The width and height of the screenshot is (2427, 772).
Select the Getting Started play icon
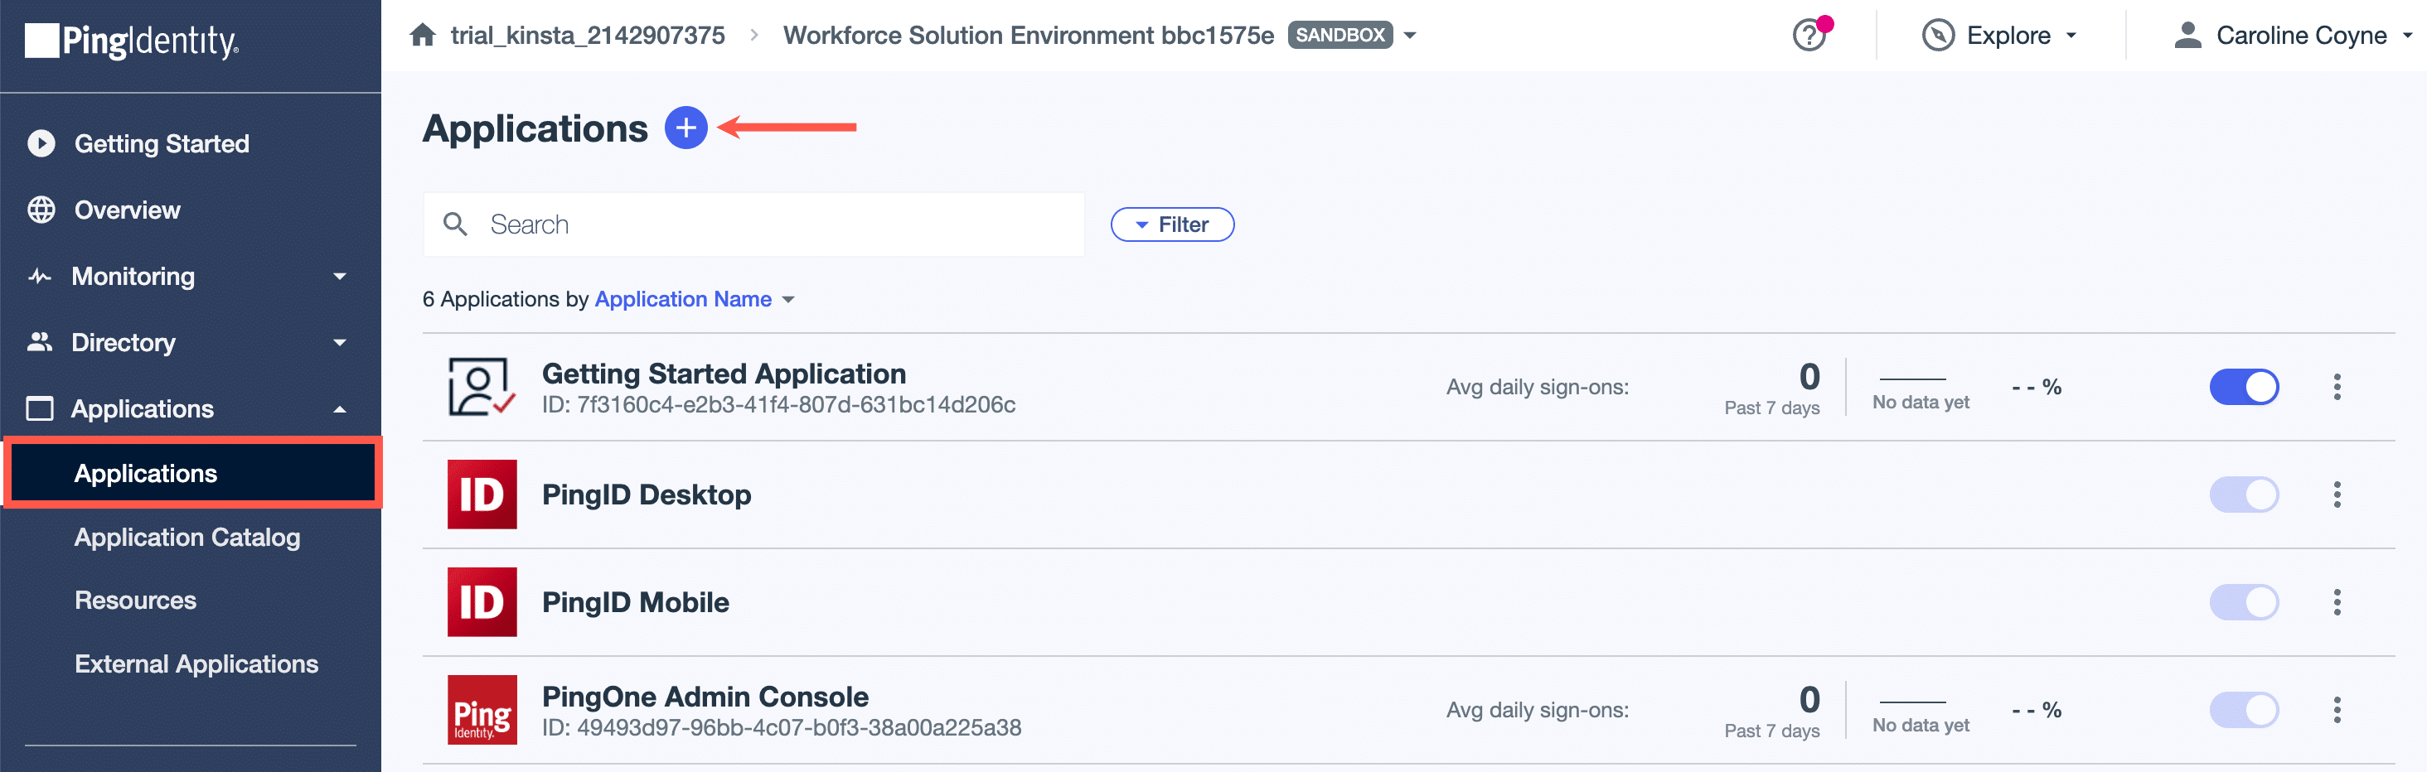[x=41, y=143]
